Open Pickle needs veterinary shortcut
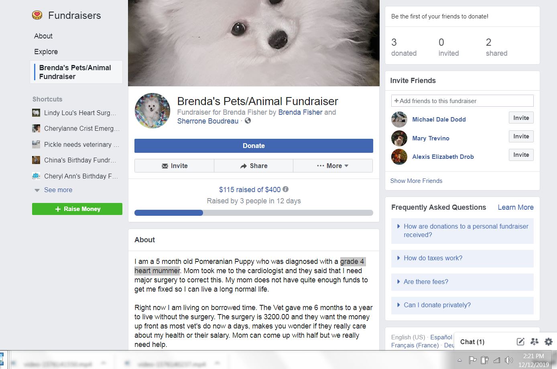 pos(81,144)
